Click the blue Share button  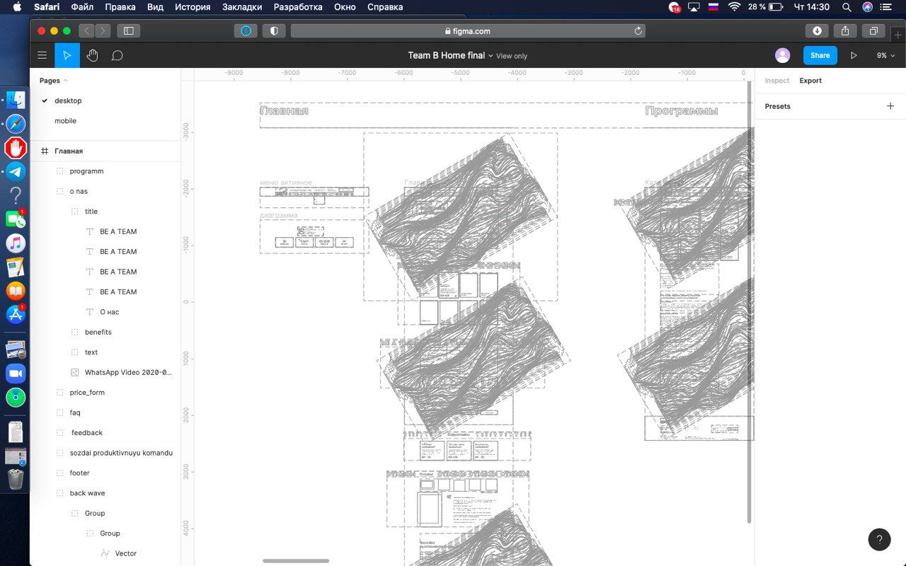820,55
